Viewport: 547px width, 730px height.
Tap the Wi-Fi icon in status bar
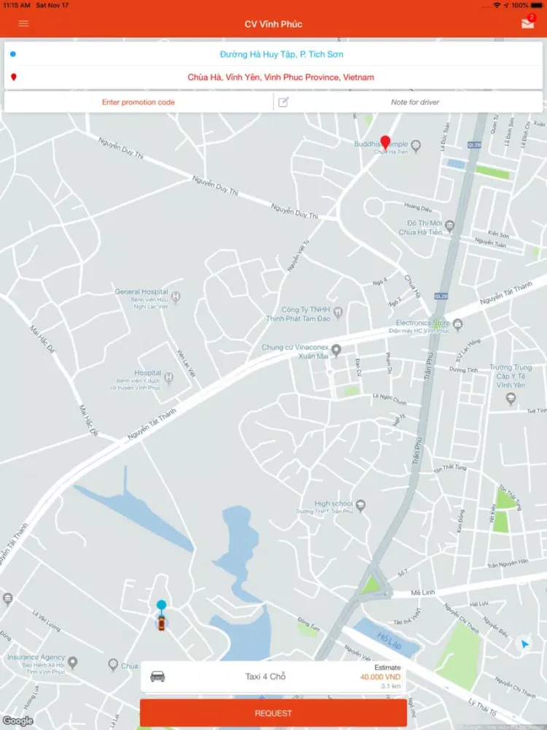tap(497, 5)
